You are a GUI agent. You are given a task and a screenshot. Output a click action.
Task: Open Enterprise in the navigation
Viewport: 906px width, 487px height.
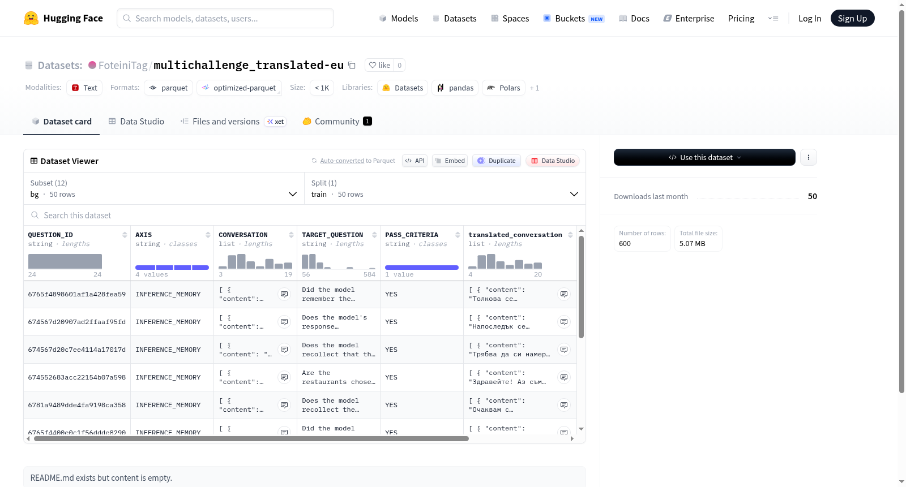[x=689, y=18]
